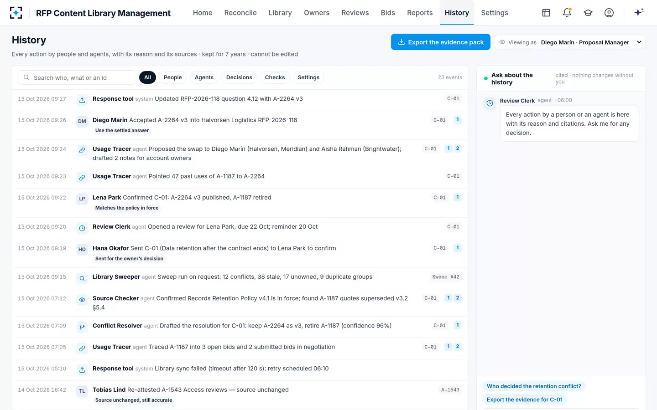Open the Viewing as role dropdown

569,42
